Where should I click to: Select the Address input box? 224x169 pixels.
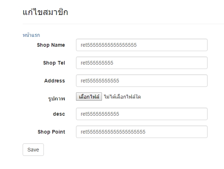[141, 81]
